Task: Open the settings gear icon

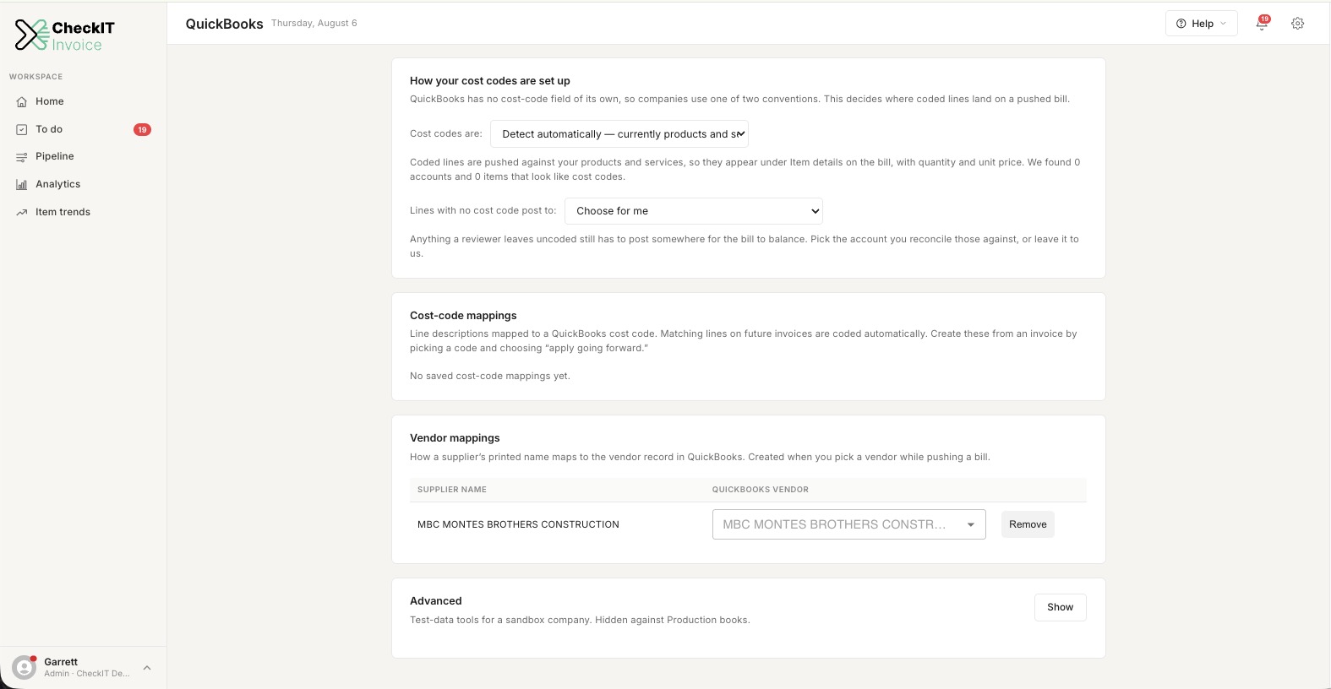Action: coord(1298,24)
